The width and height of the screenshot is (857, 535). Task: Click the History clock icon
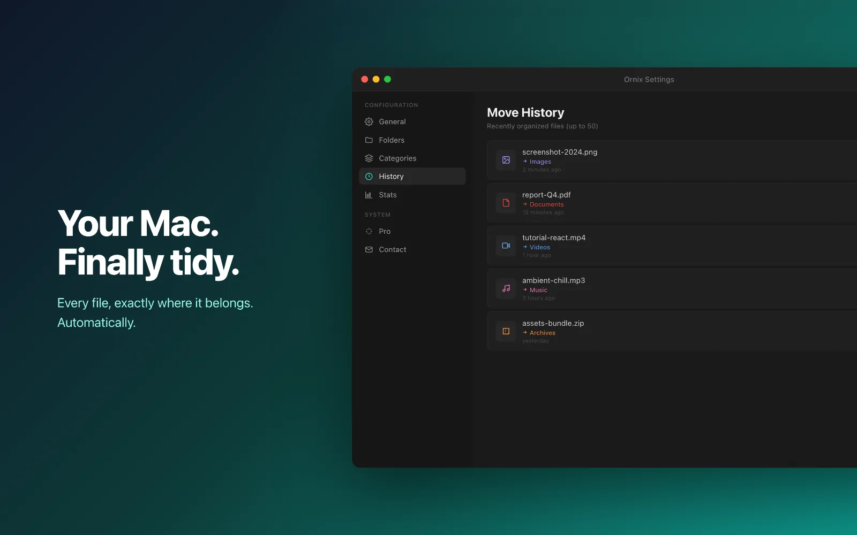[369, 177]
